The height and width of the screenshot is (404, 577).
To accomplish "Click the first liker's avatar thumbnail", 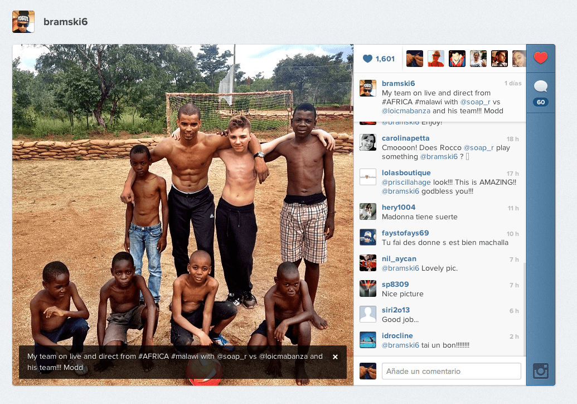I will pyautogui.click(x=415, y=59).
